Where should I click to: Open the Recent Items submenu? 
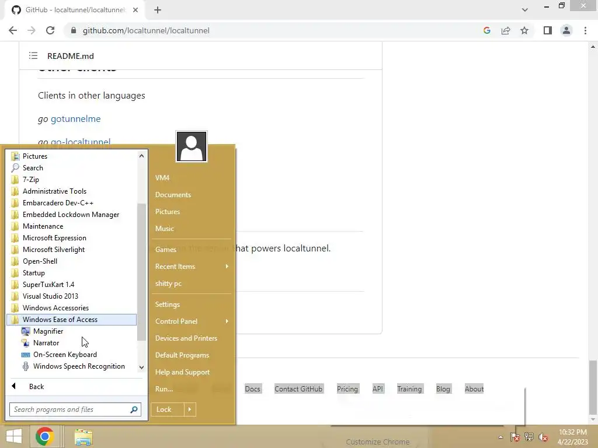click(192, 266)
